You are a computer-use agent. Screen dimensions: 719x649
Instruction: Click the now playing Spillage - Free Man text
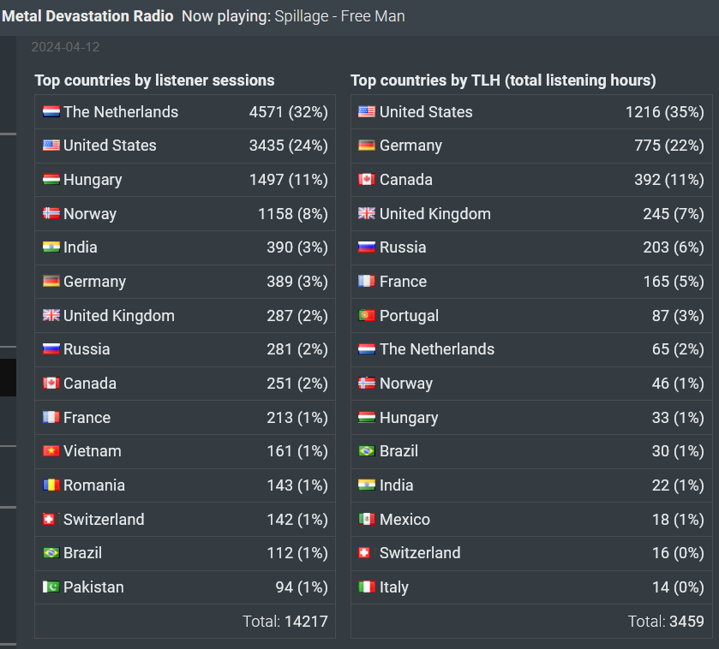(339, 16)
